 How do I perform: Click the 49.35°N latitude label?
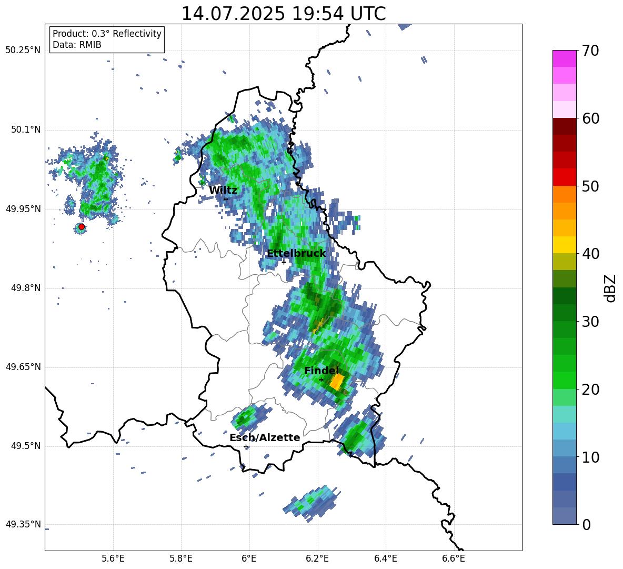click(23, 524)
